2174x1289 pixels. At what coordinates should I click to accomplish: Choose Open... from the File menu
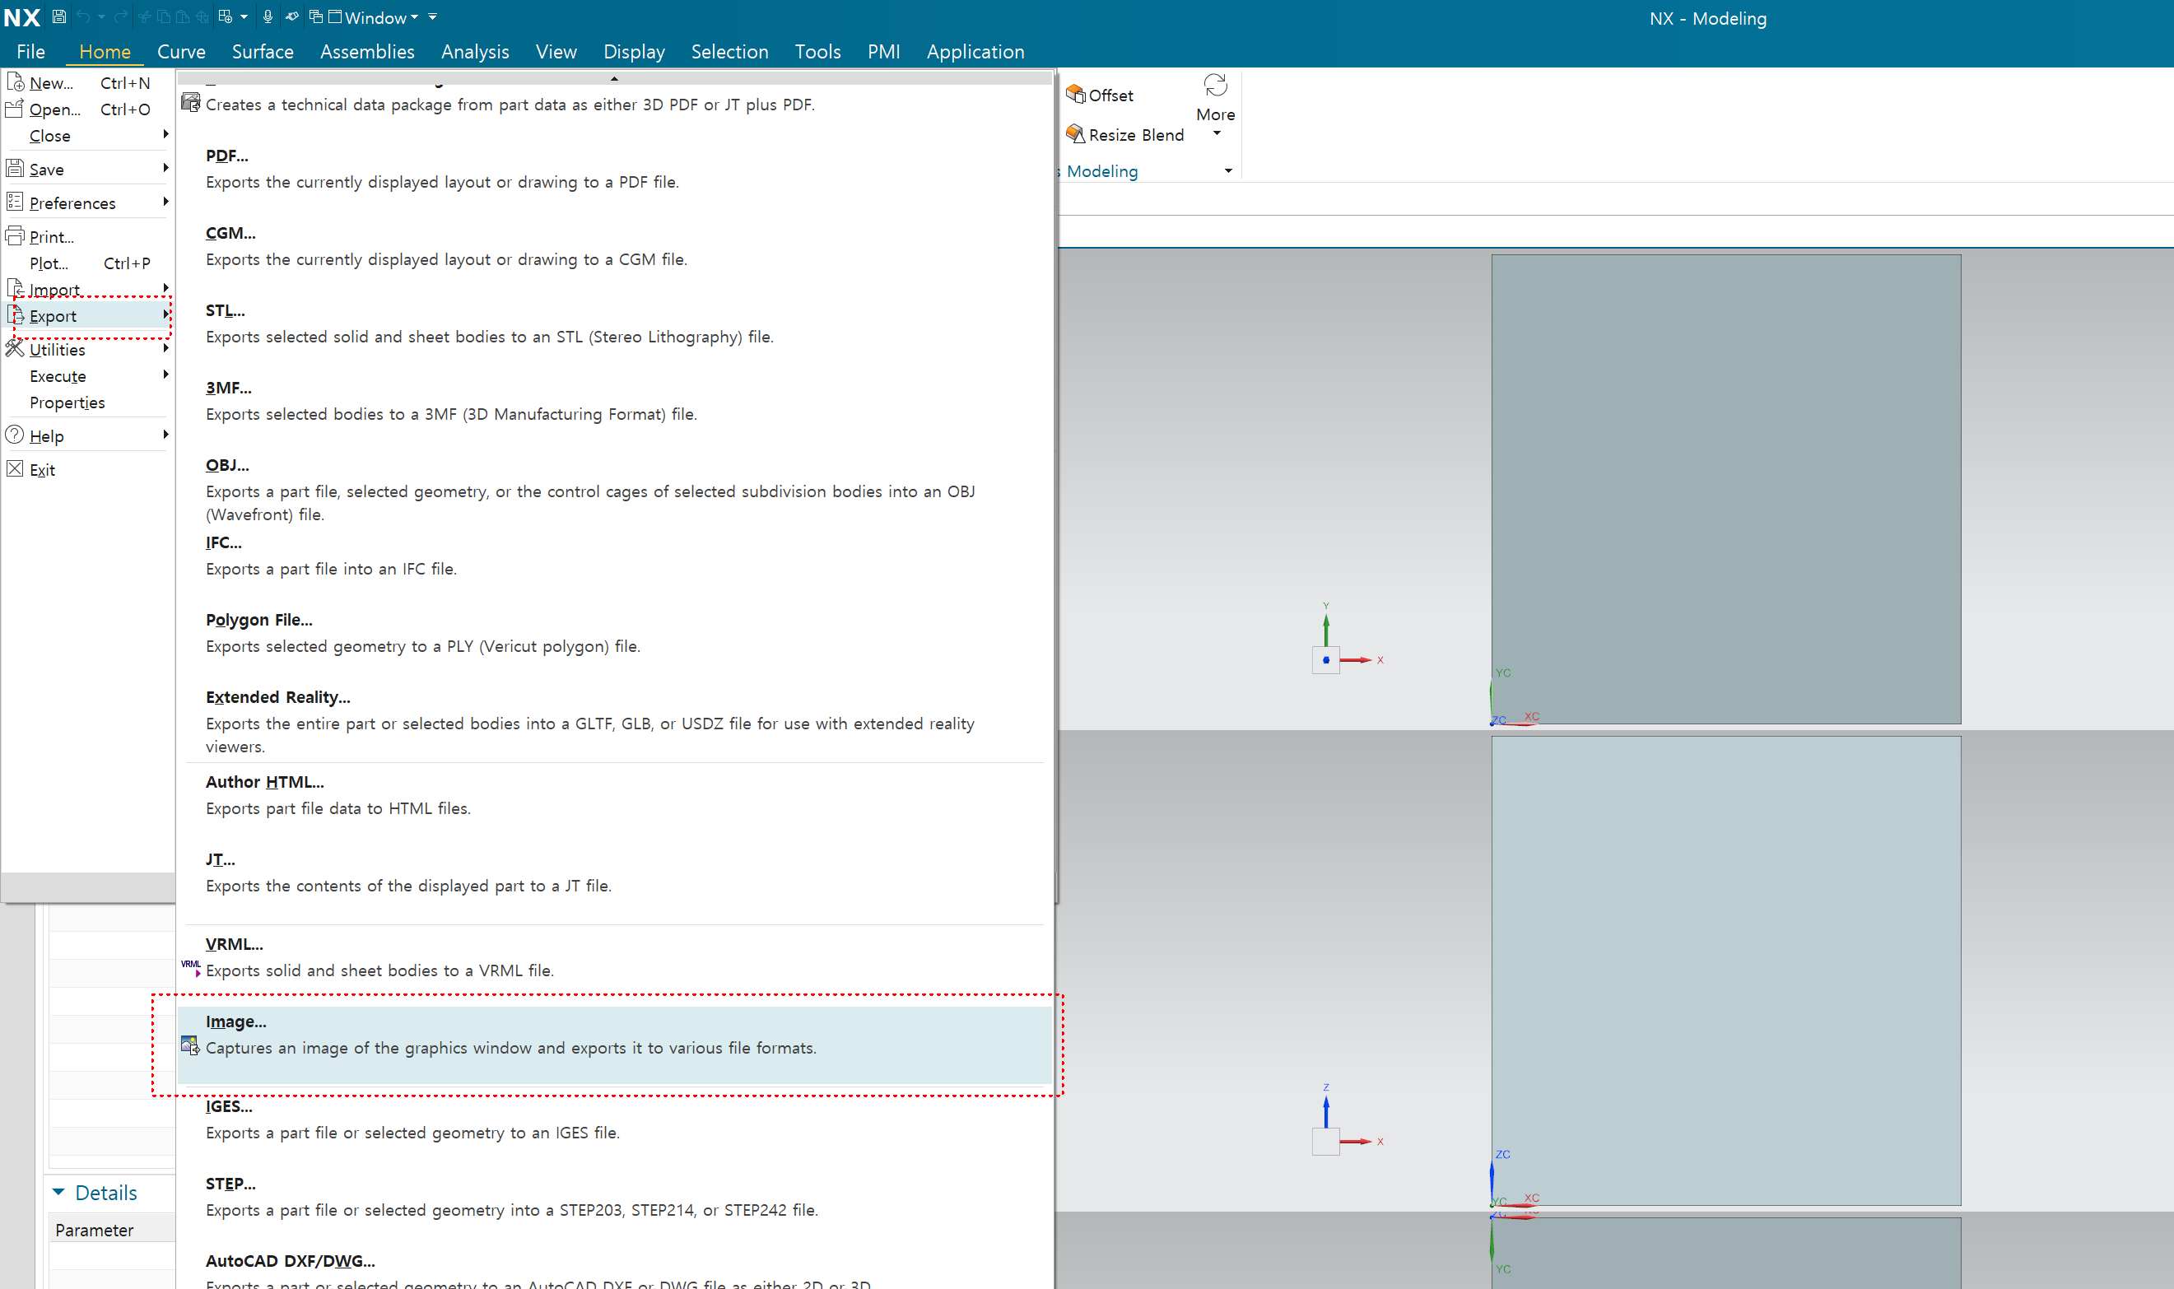87,109
